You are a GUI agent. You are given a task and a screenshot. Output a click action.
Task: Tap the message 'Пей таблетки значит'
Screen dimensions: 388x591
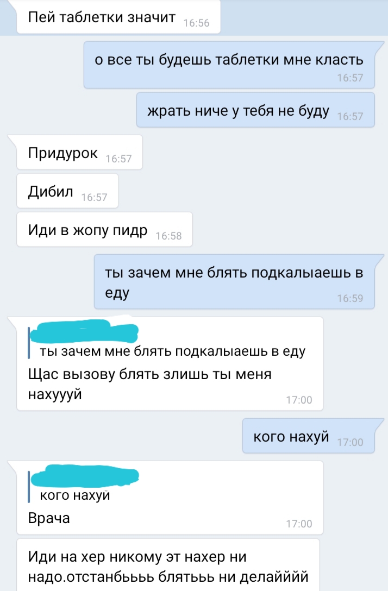118,17
